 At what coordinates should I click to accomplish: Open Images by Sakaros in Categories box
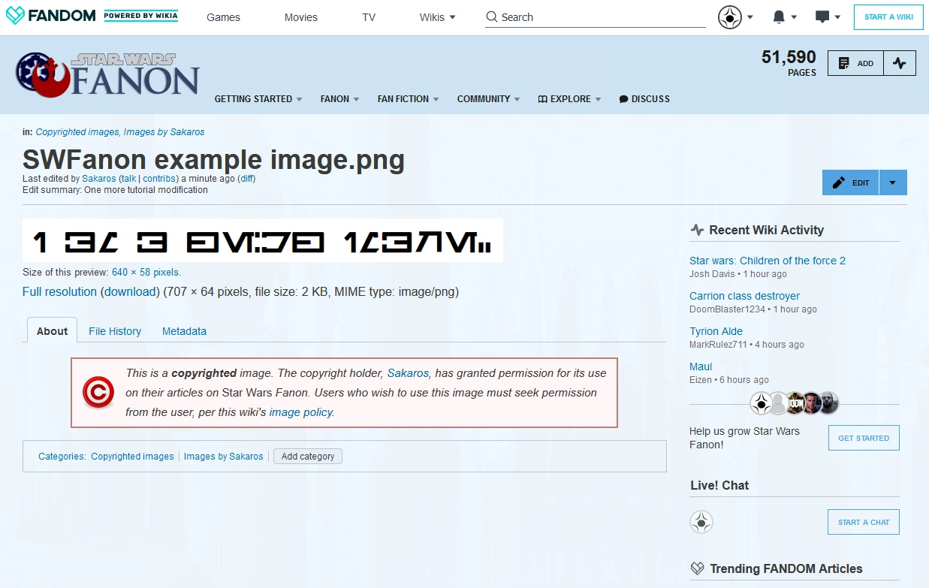point(224,457)
